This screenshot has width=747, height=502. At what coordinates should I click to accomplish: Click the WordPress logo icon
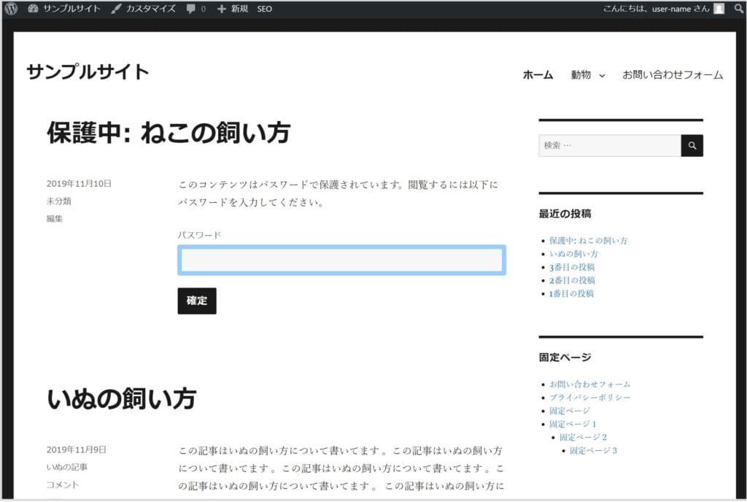pyautogui.click(x=11, y=9)
